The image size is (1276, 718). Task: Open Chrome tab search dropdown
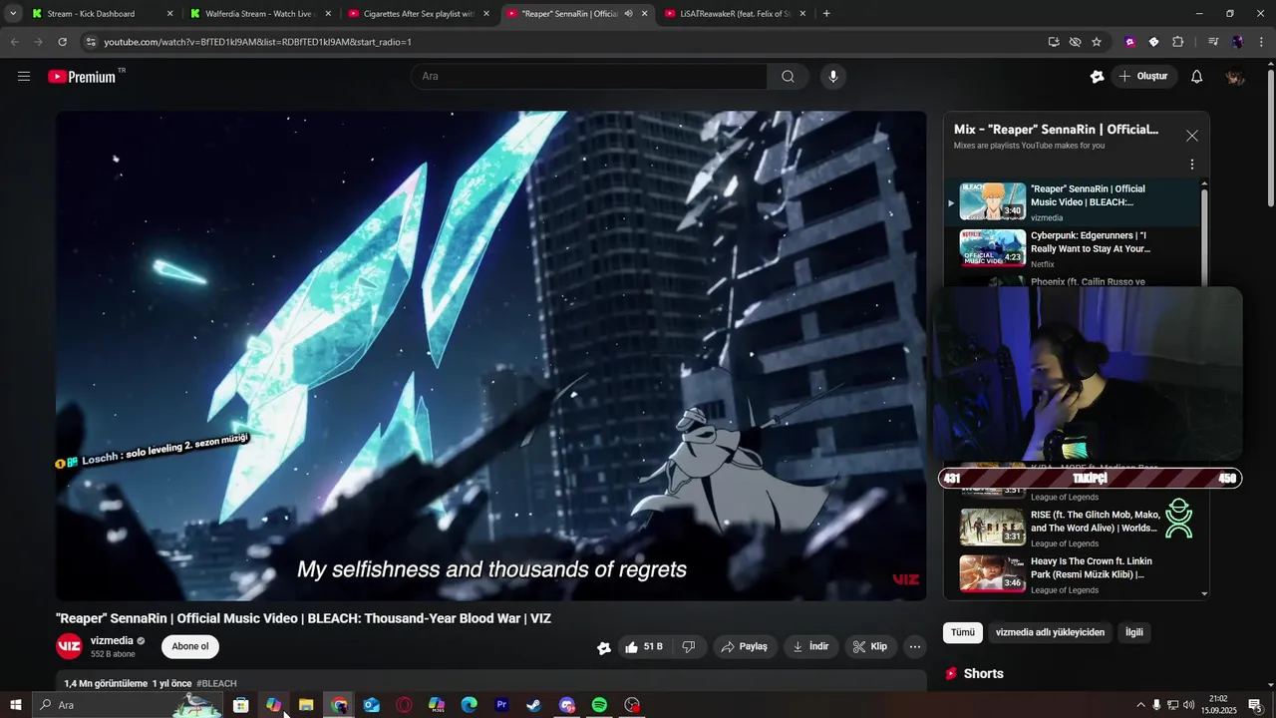[13, 14]
